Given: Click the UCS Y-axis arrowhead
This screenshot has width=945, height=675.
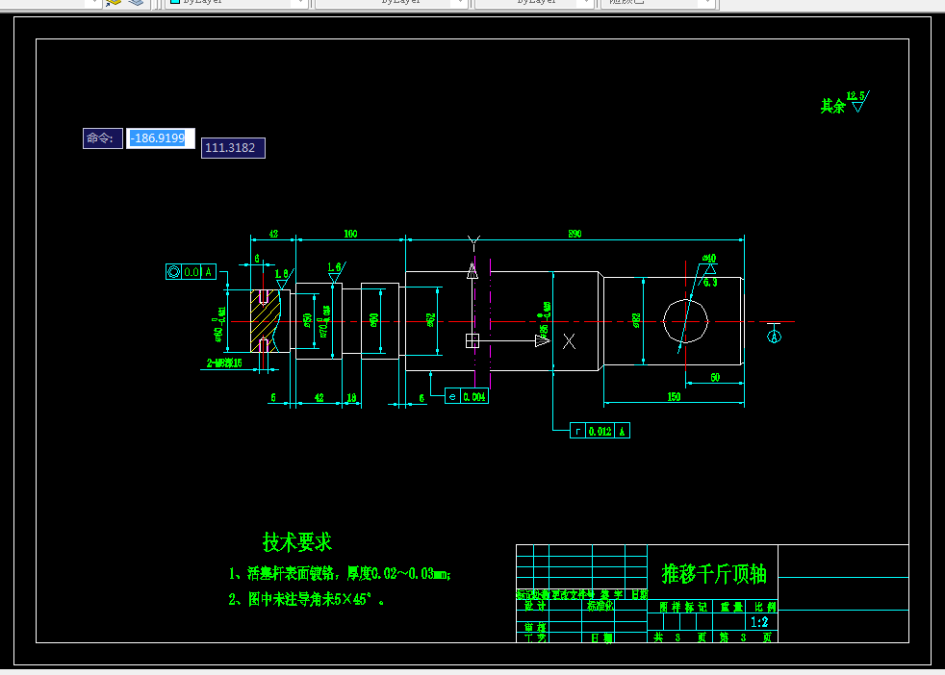Looking at the screenshot, I should (472, 271).
